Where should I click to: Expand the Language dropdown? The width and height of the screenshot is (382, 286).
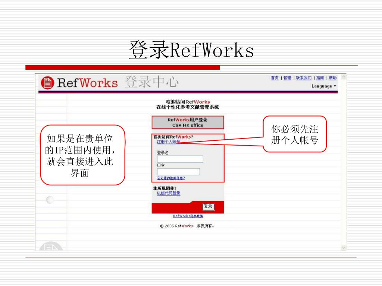point(324,86)
